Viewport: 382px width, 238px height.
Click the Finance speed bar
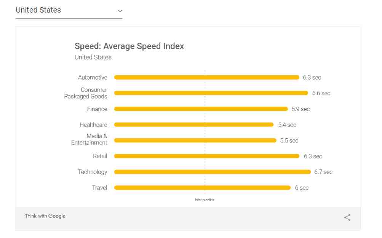point(201,109)
